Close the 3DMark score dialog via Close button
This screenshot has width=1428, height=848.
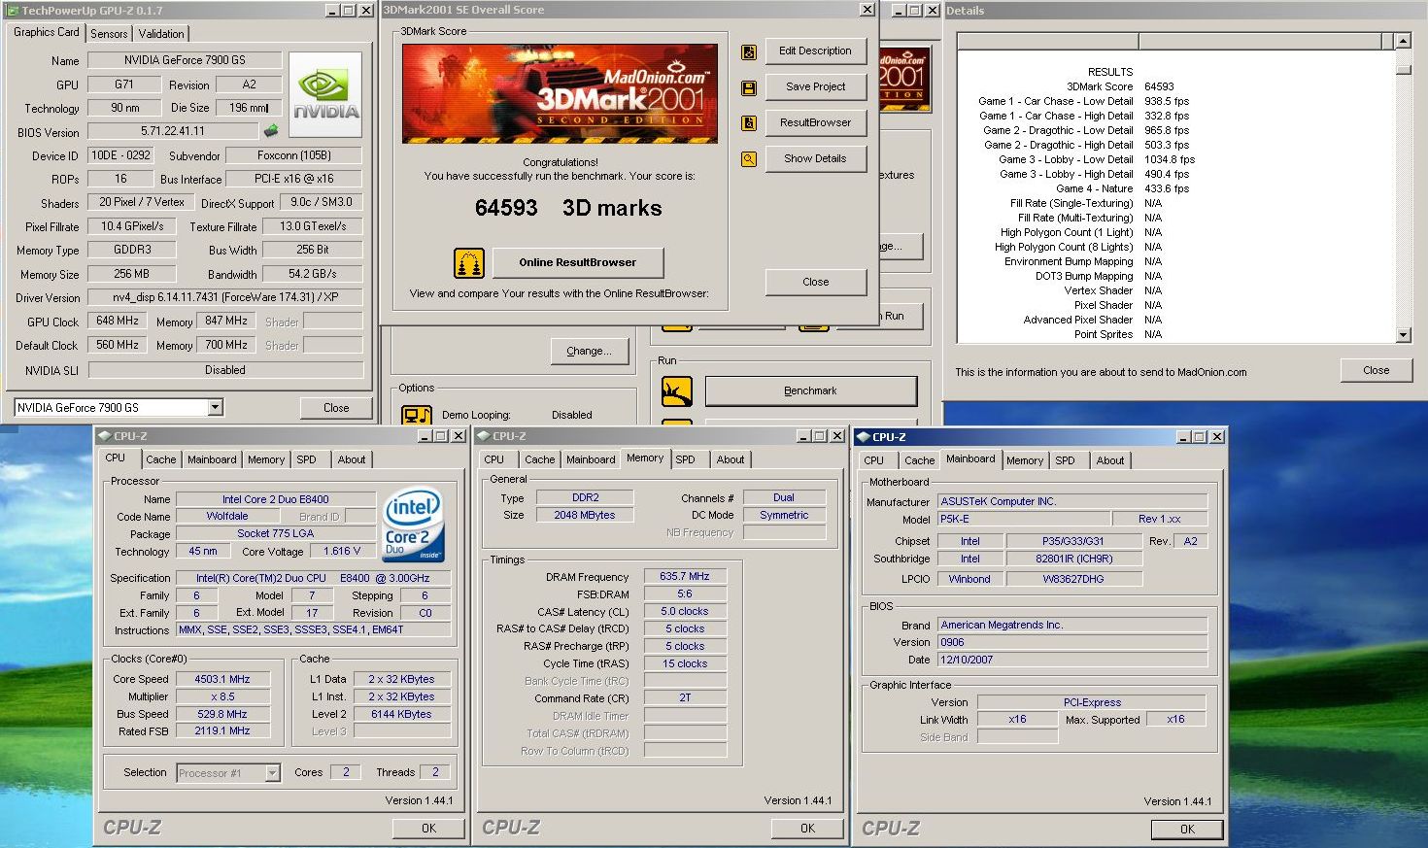click(x=815, y=283)
